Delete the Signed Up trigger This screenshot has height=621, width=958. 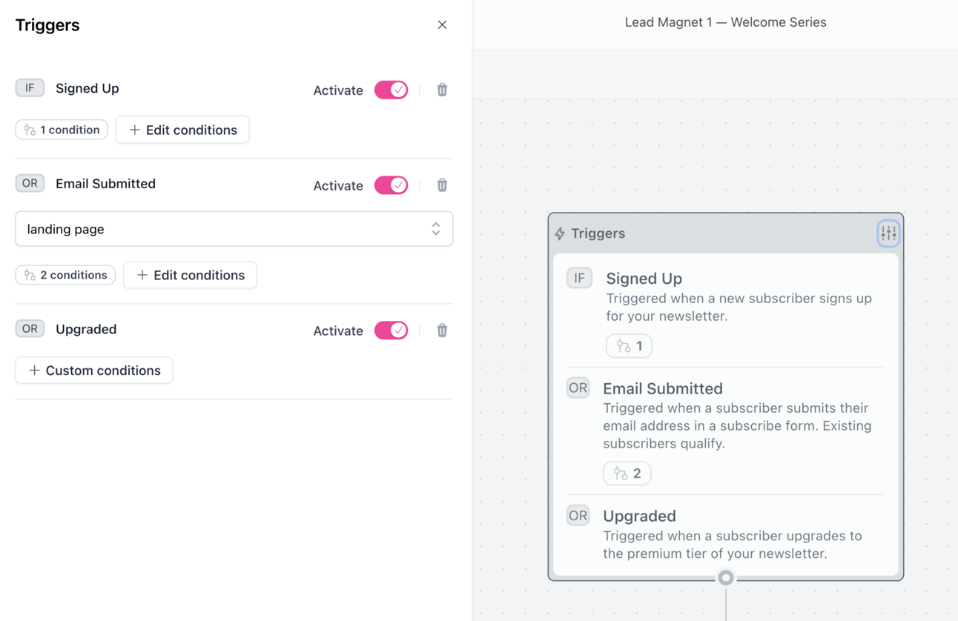tap(442, 90)
